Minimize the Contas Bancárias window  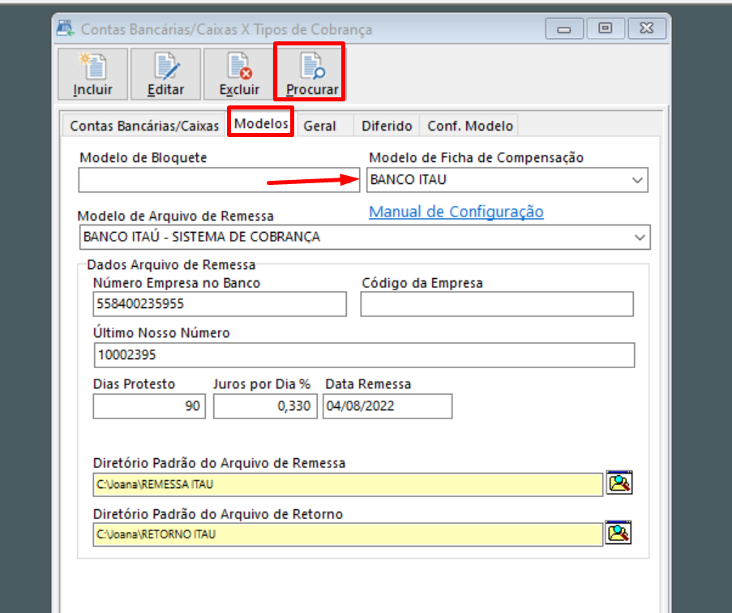pos(564,29)
